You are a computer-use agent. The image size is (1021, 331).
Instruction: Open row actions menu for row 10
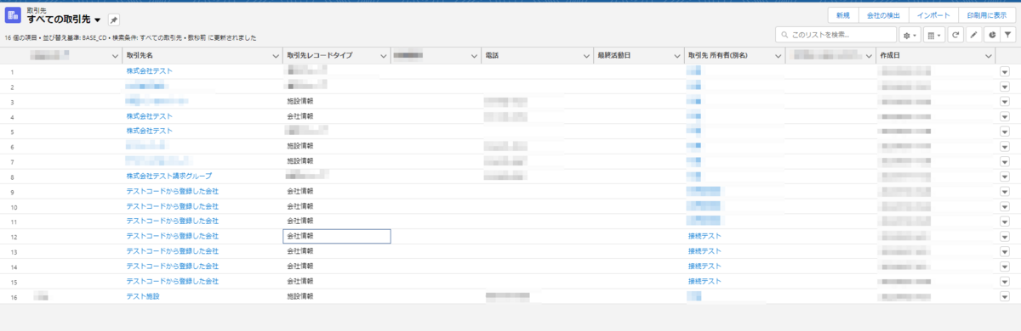coord(1004,206)
